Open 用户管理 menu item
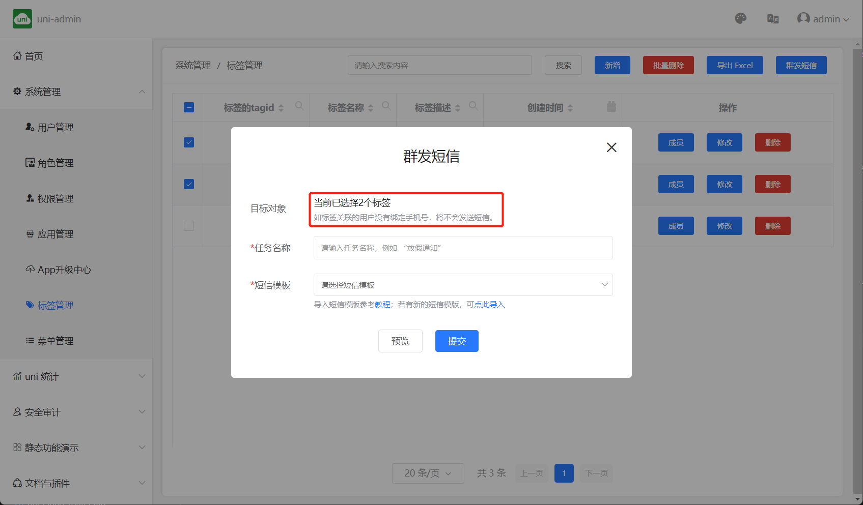 pos(76,127)
